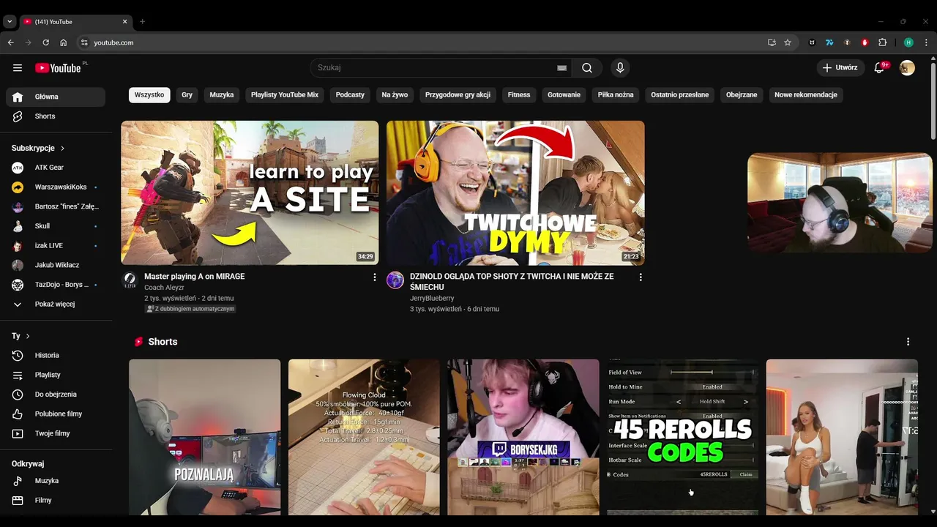The width and height of the screenshot is (937, 527).
Task: Open the TWITCHOWE DYMY thumbnail
Action: pos(515,193)
